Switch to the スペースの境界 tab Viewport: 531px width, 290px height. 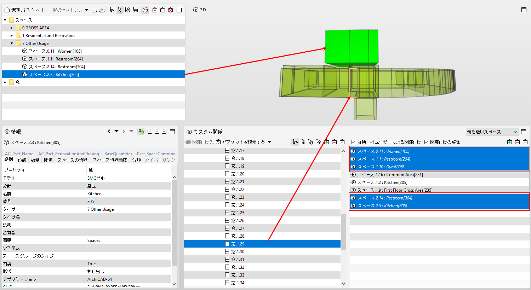[x=72, y=160]
